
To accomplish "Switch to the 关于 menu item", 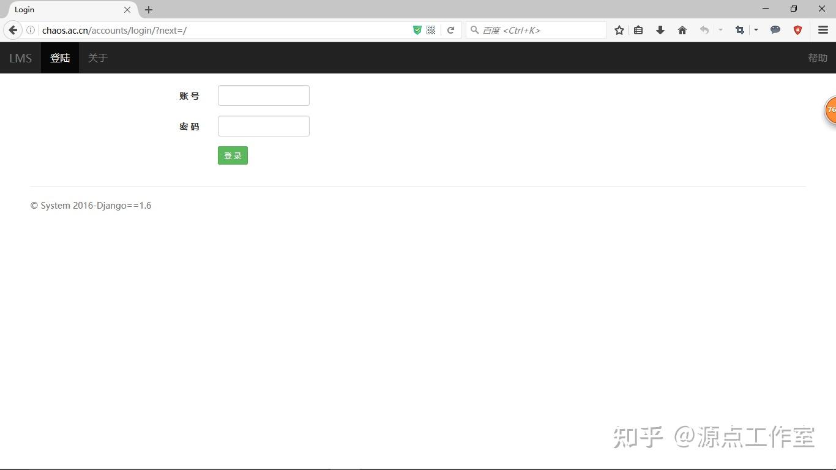I will (97, 58).
